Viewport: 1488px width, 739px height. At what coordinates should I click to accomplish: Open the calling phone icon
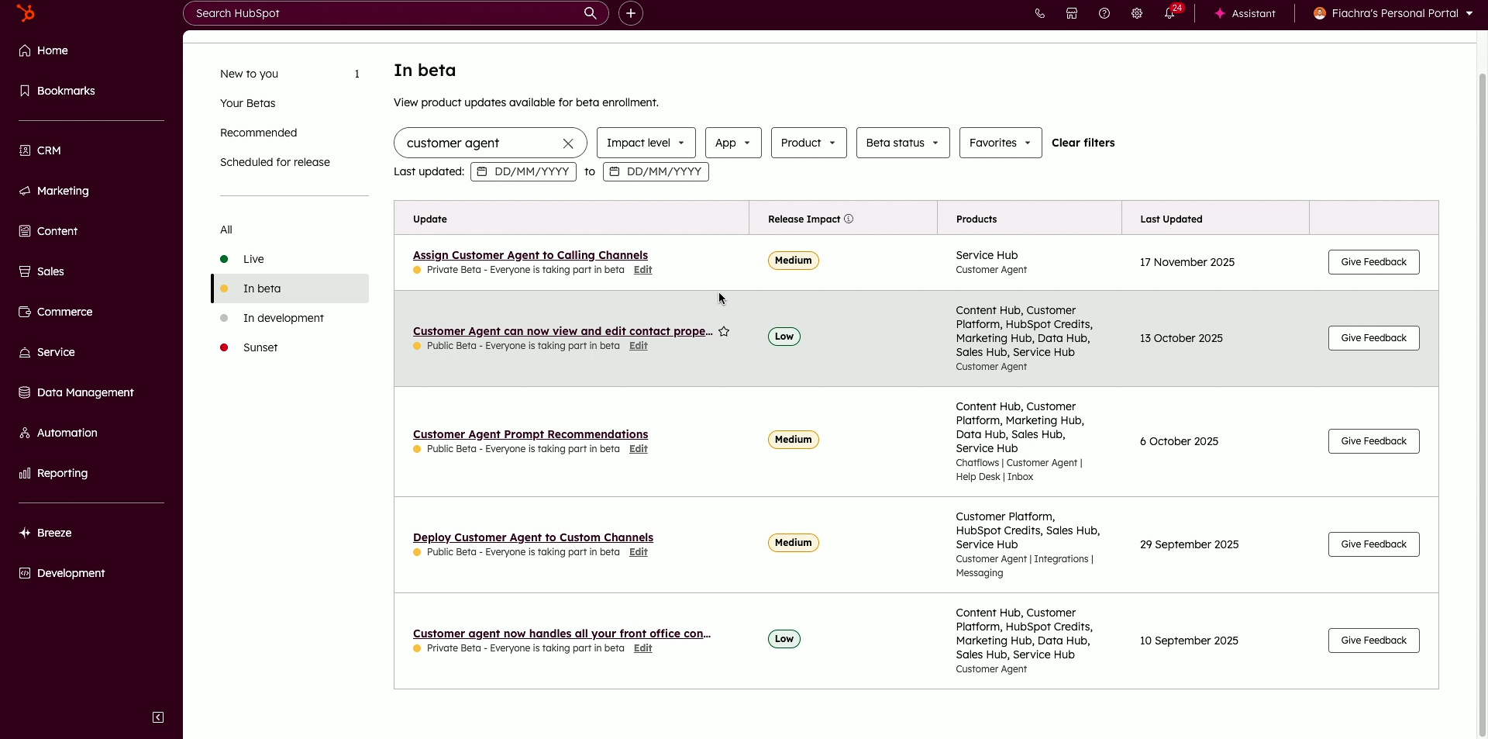pos(1039,13)
